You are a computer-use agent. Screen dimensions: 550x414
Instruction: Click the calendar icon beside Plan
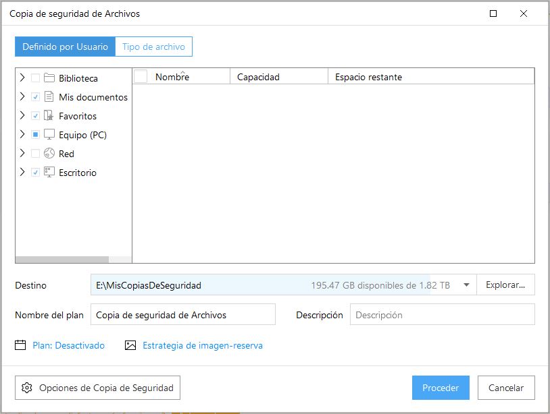pos(20,345)
